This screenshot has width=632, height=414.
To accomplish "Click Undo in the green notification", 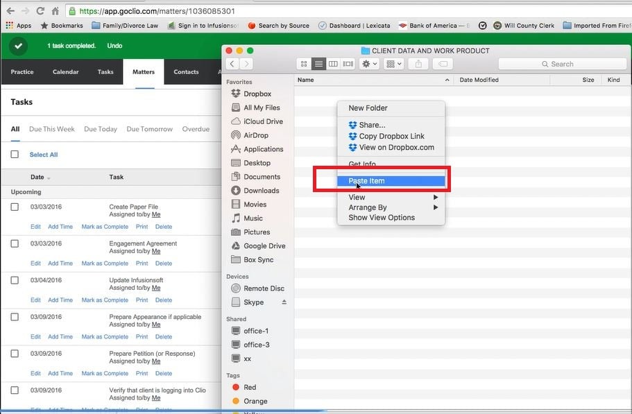I will click(114, 46).
